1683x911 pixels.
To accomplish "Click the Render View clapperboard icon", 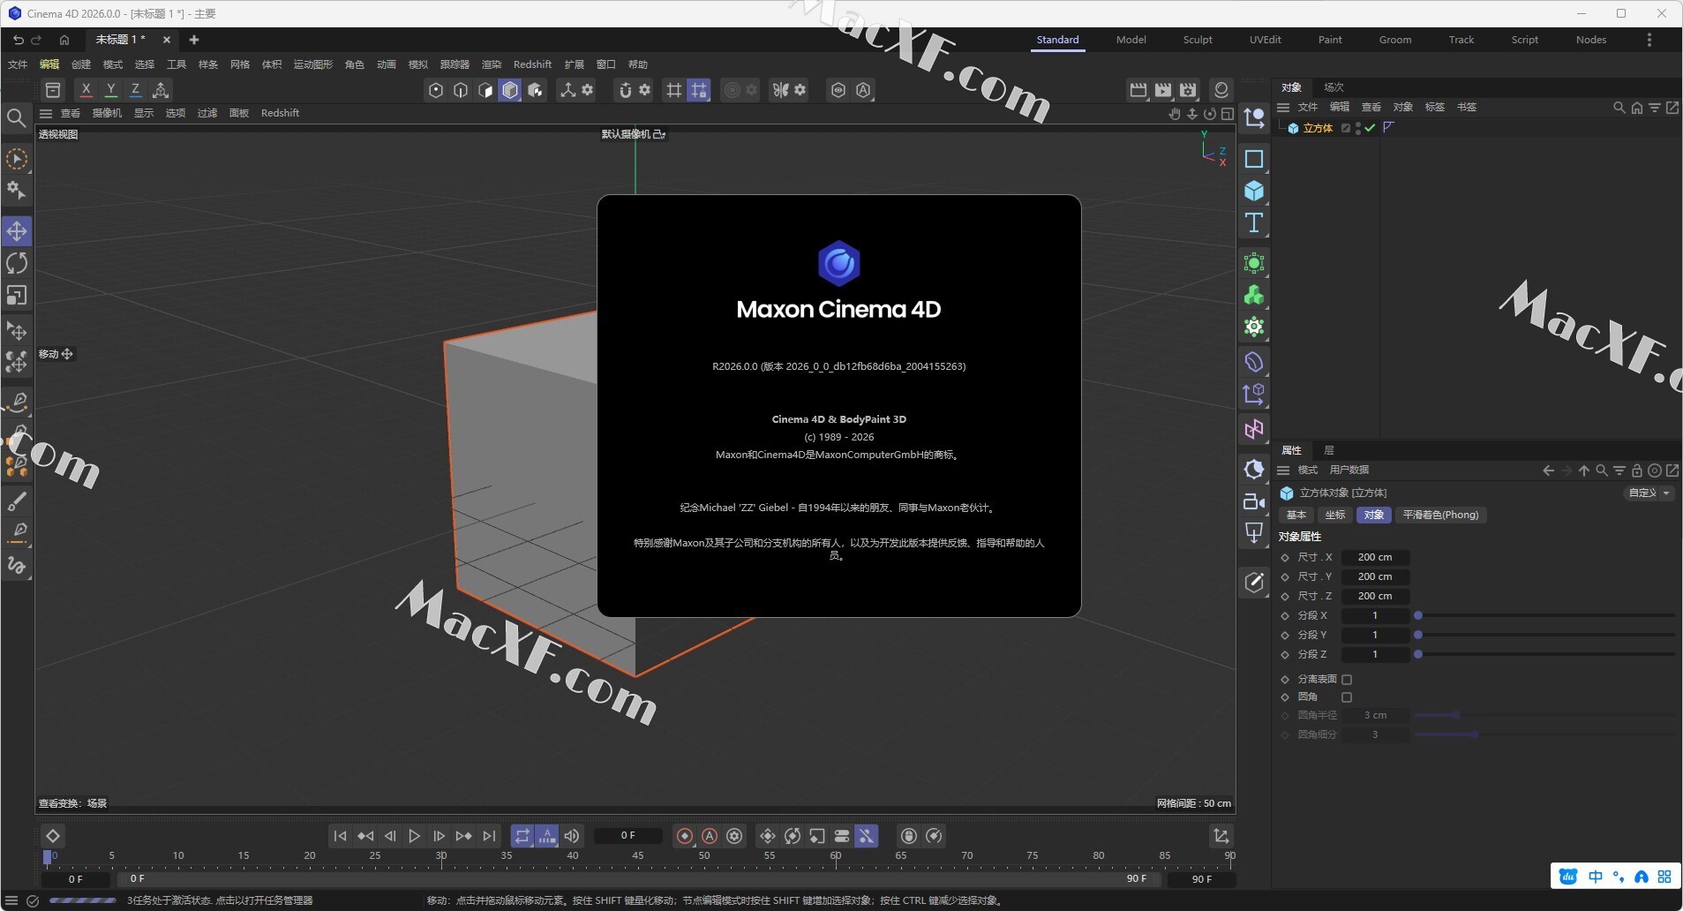I will (1138, 90).
